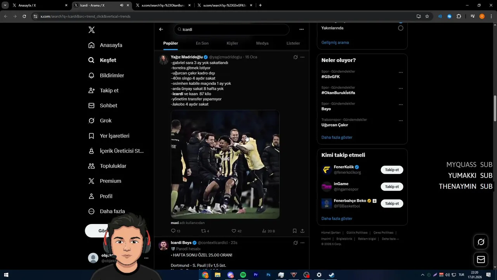Open options for Uğurcan Çakır trend

click(401, 121)
